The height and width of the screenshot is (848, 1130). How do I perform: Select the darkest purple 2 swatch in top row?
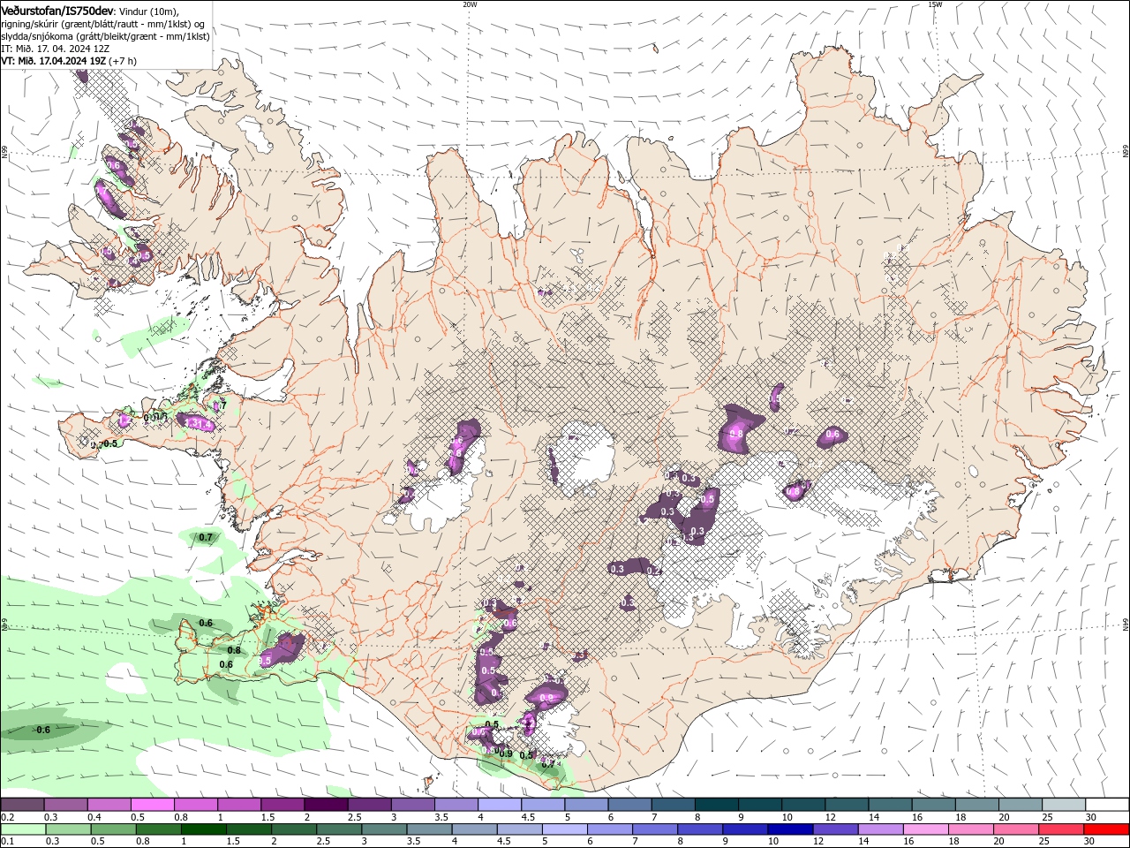tap(326, 805)
